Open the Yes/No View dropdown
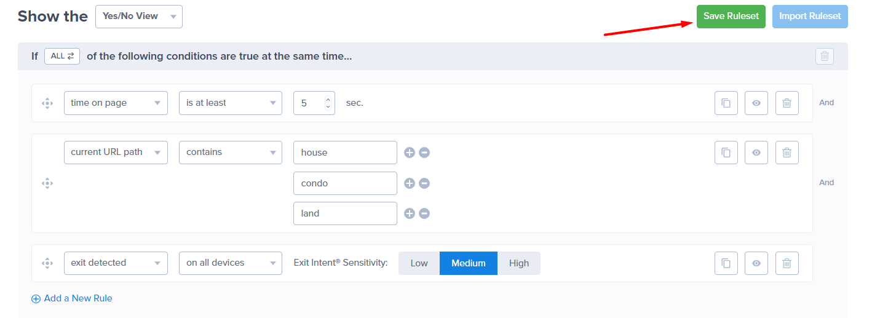 coord(138,17)
